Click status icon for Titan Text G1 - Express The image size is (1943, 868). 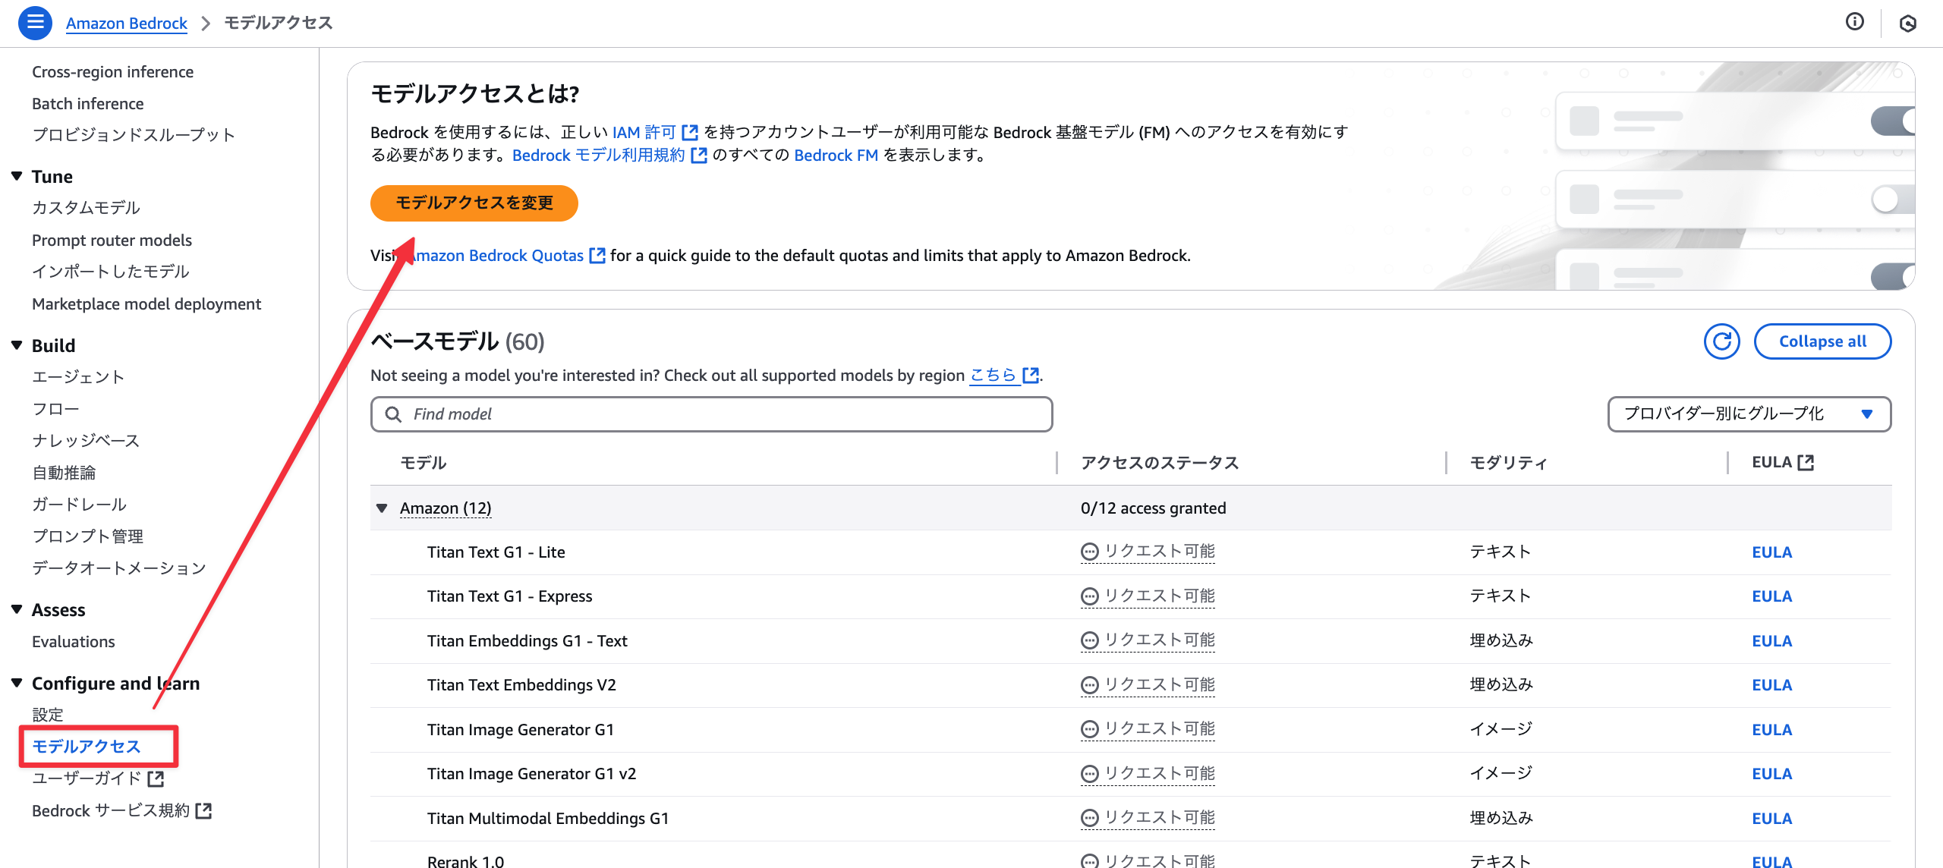(1089, 596)
